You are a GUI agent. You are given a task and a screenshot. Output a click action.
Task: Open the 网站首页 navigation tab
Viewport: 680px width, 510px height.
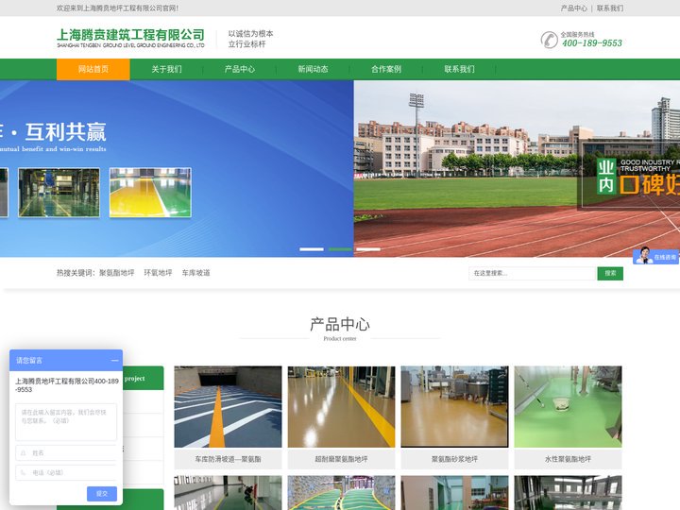pyautogui.click(x=93, y=69)
